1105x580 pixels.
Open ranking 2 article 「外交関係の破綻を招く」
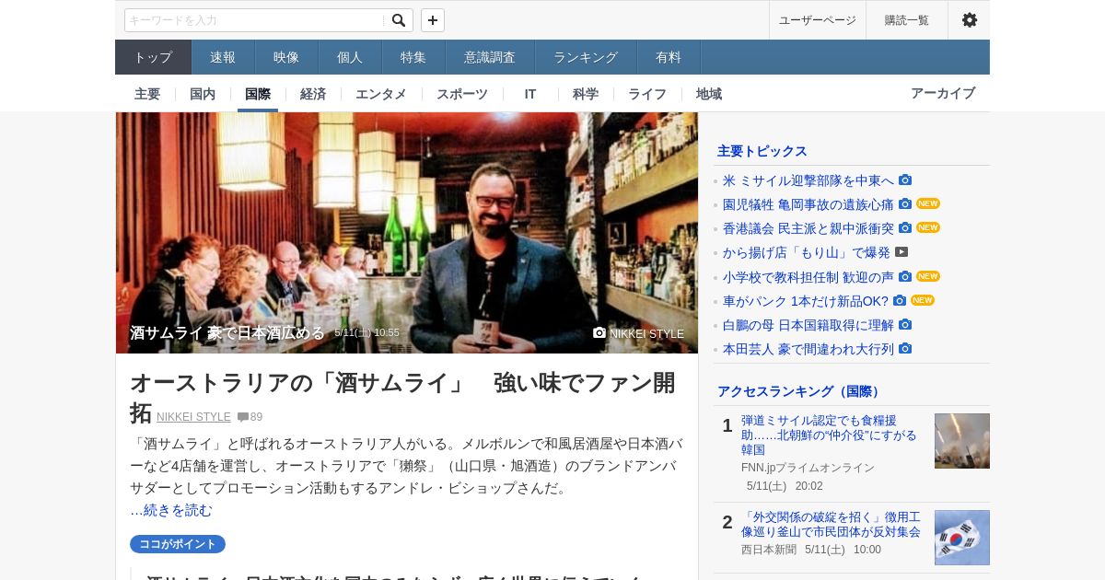(831, 525)
